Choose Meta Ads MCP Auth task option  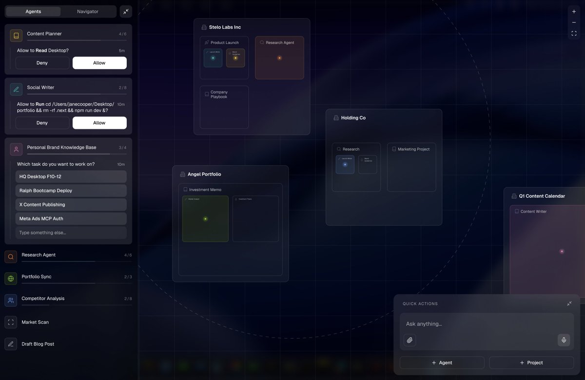(71, 219)
